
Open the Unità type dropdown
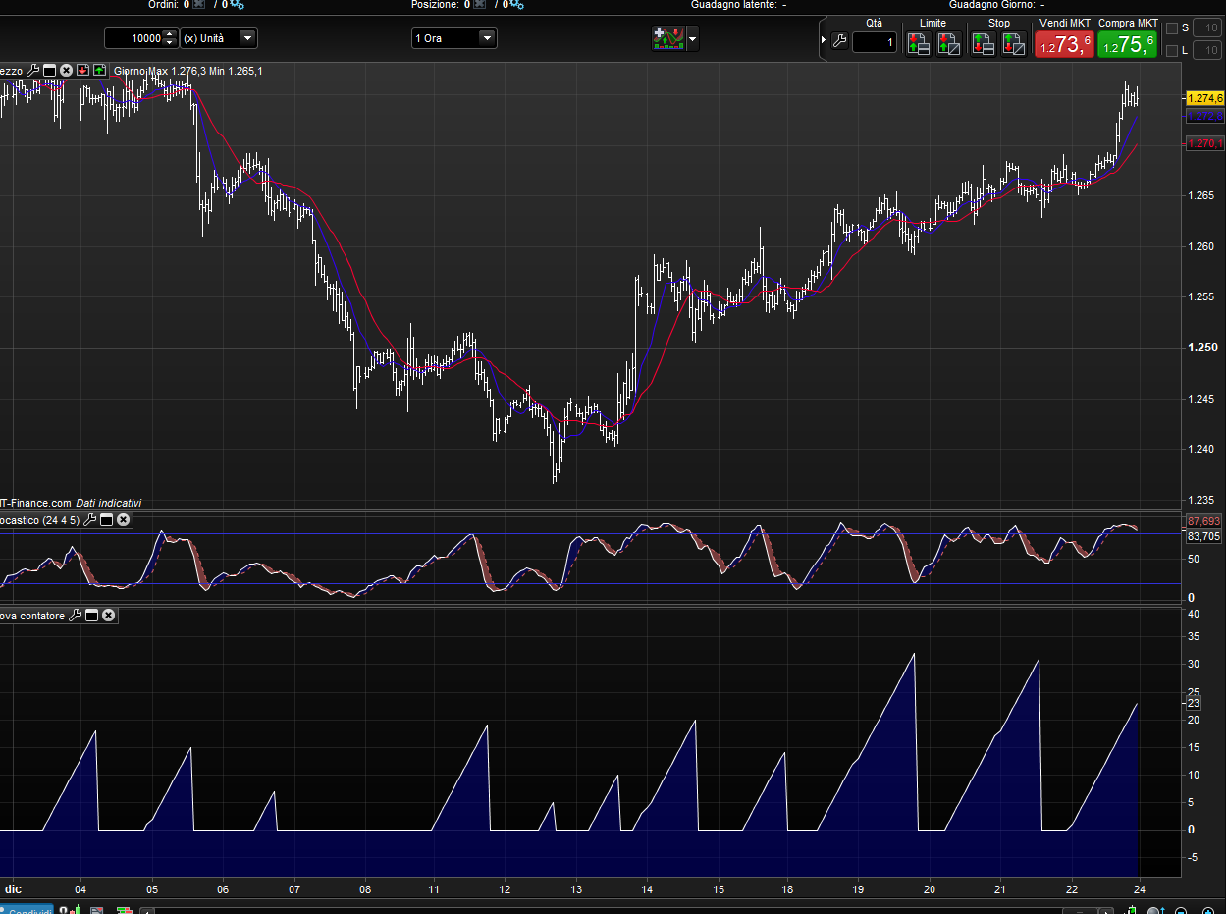tap(247, 38)
